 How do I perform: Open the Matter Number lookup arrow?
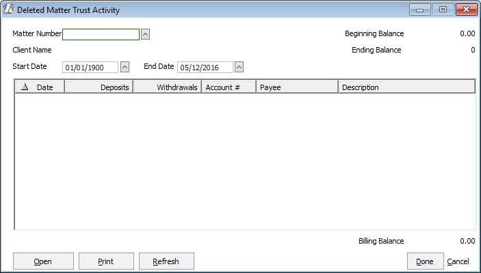[x=146, y=34]
